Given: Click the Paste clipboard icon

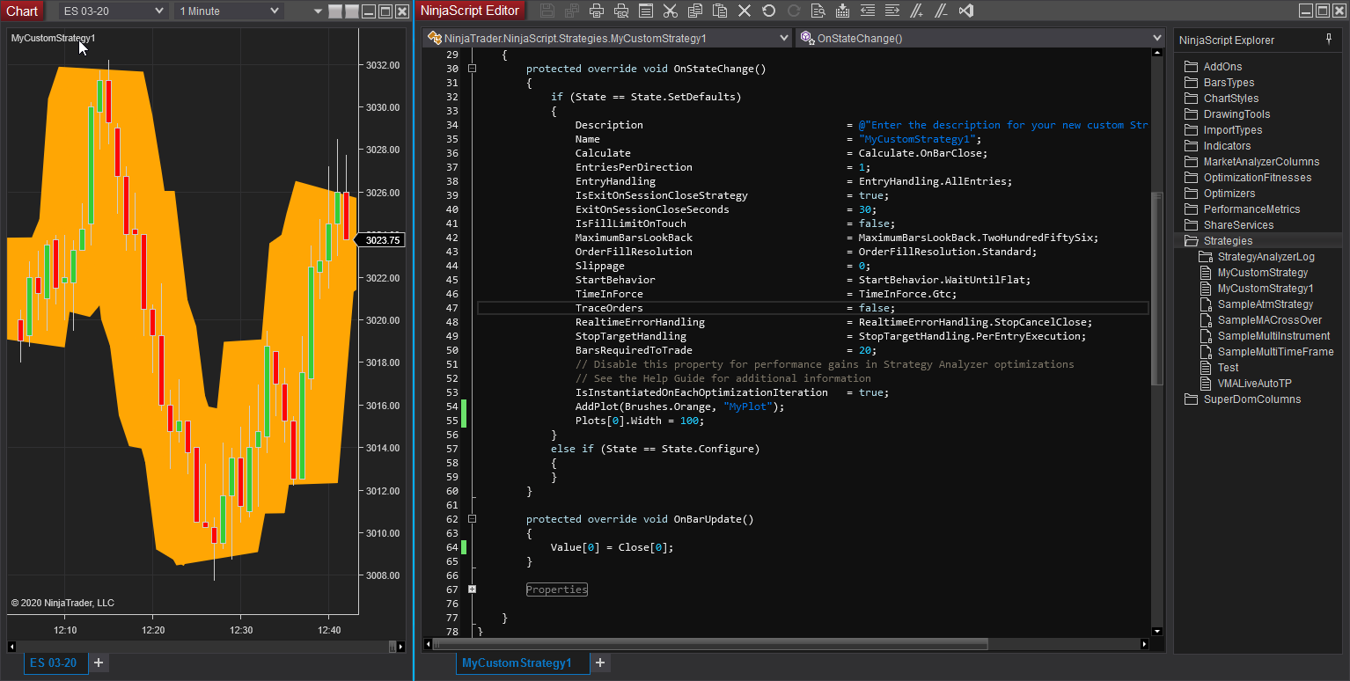Looking at the screenshot, I should pyautogui.click(x=720, y=11).
